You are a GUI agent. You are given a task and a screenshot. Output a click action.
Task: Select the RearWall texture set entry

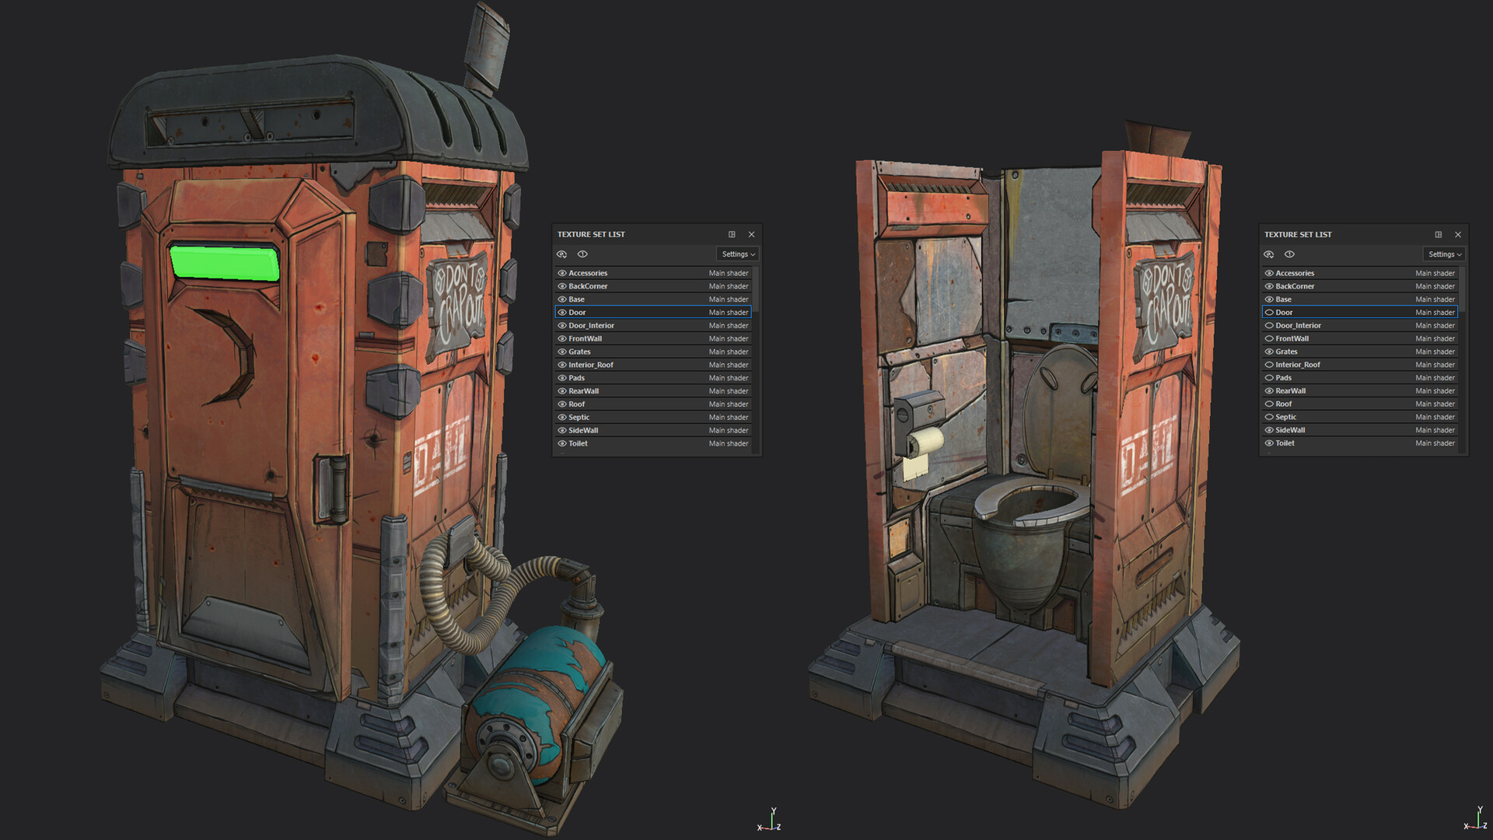622,390
